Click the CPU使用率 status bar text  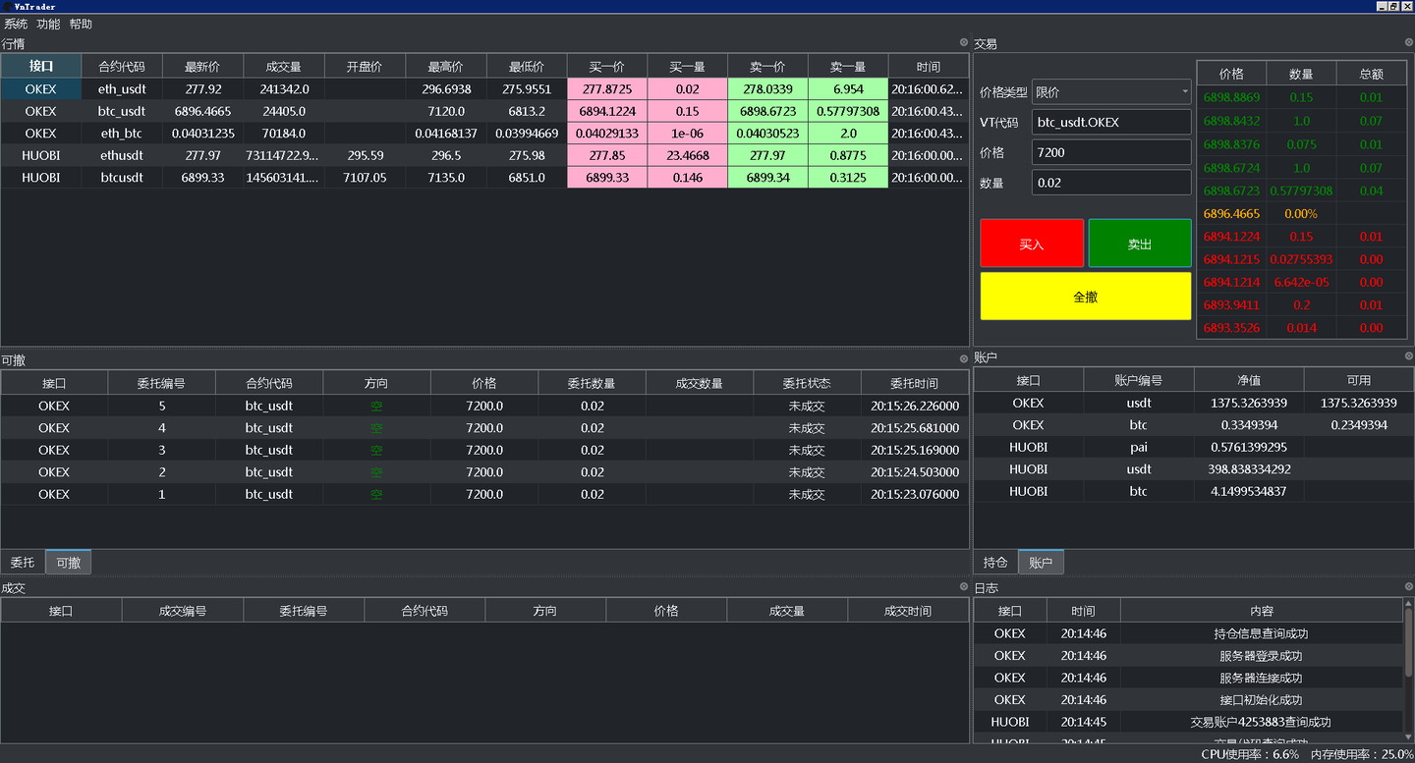click(x=1250, y=754)
